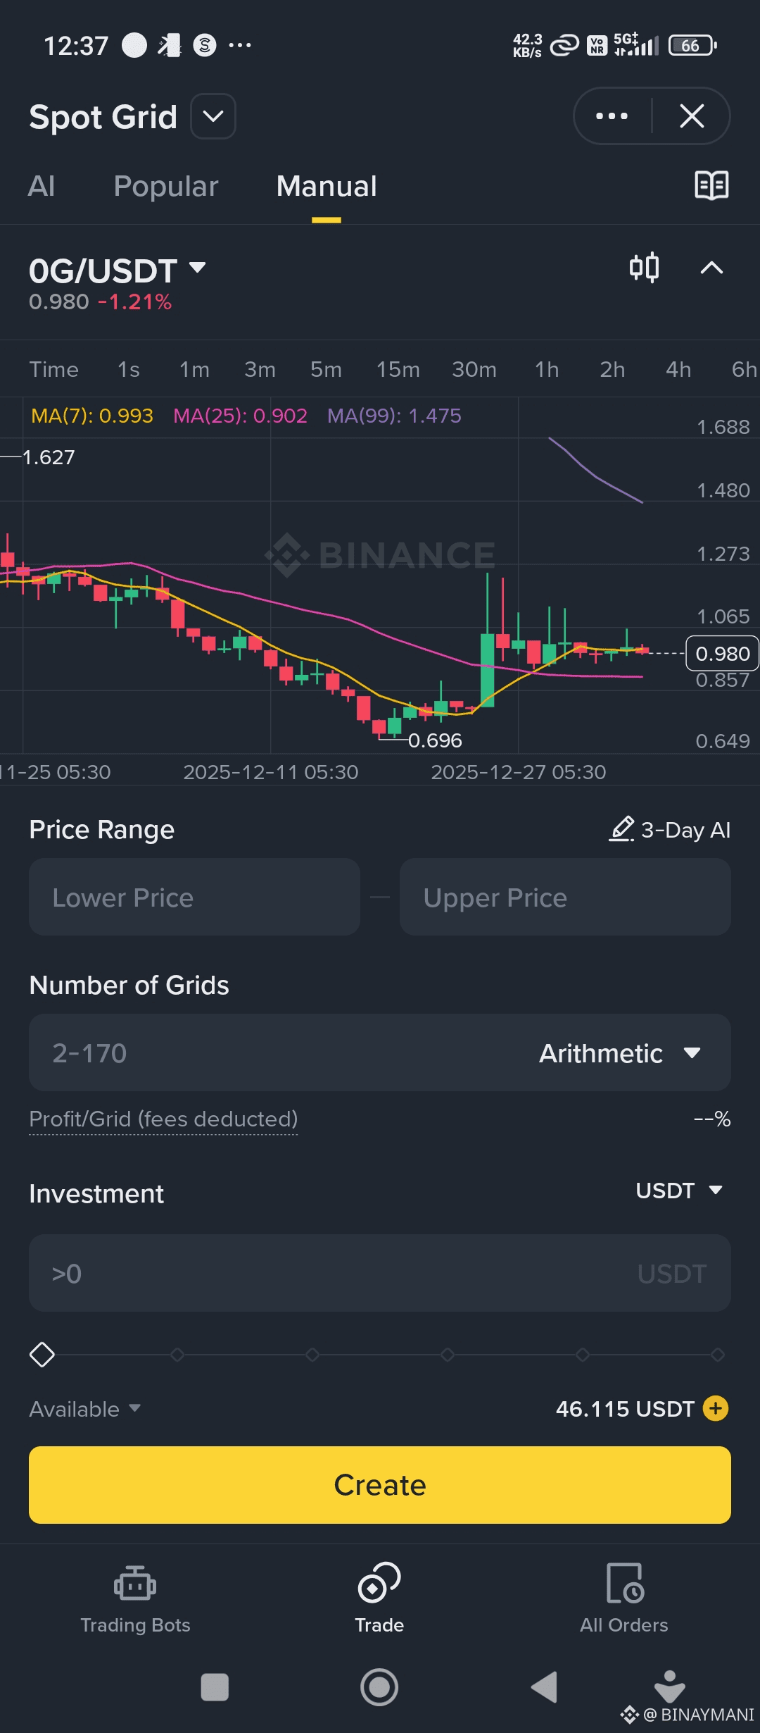Expand the Spot Grid type dropdown
Screen dimensions: 760x1733
[x=213, y=116]
